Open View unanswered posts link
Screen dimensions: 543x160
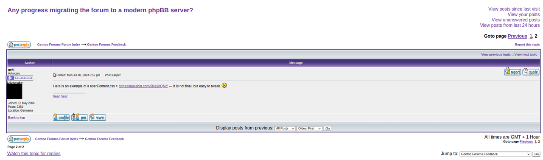[515, 20]
